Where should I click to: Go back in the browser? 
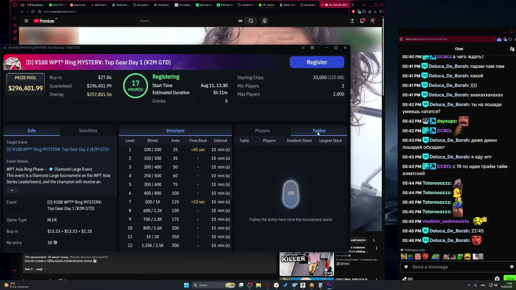click(x=22, y=12)
